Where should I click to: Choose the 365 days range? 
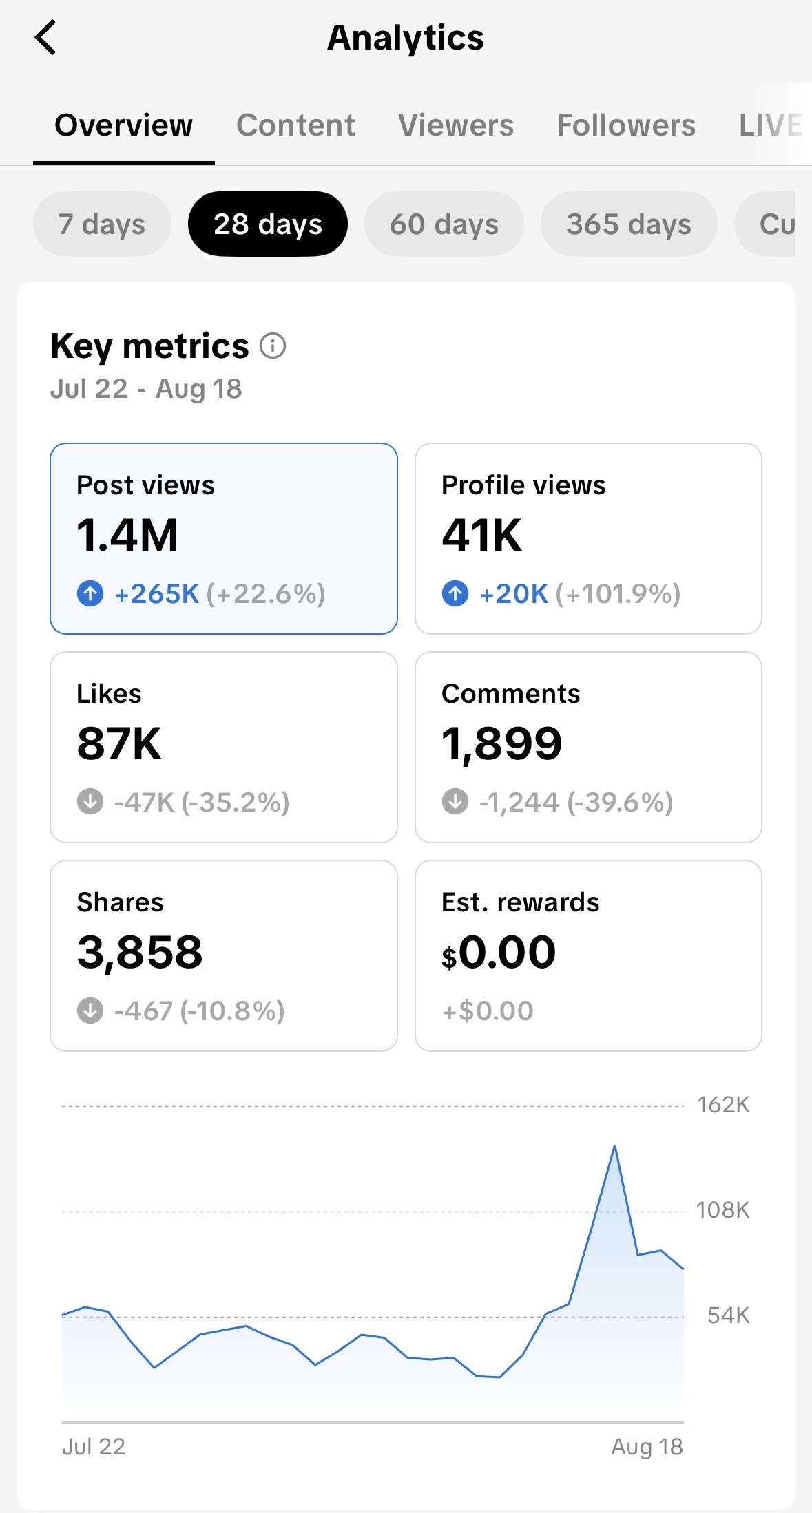629,224
